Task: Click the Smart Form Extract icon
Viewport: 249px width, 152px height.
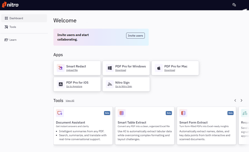Action: pyautogui.click(x=183, y=113)
